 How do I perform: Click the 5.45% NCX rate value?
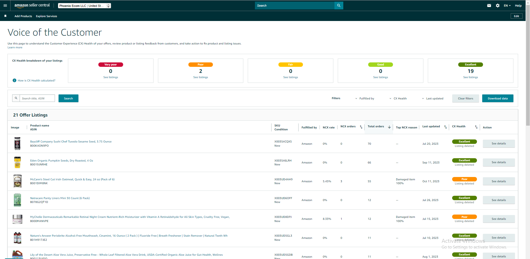(327, 181)
